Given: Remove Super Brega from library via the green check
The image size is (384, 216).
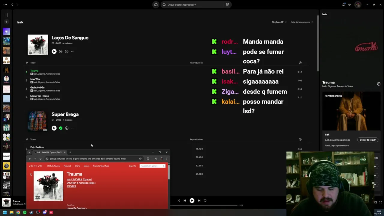Looking at the screenshot, I should pos(61,128).
